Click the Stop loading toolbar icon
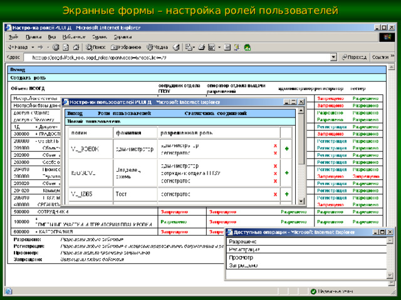This screenshot has width=401, height=300. tap(56, 47)
